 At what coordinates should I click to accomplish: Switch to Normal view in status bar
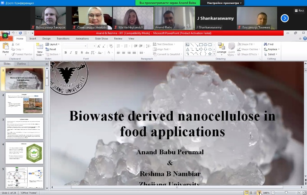(246, 193)
